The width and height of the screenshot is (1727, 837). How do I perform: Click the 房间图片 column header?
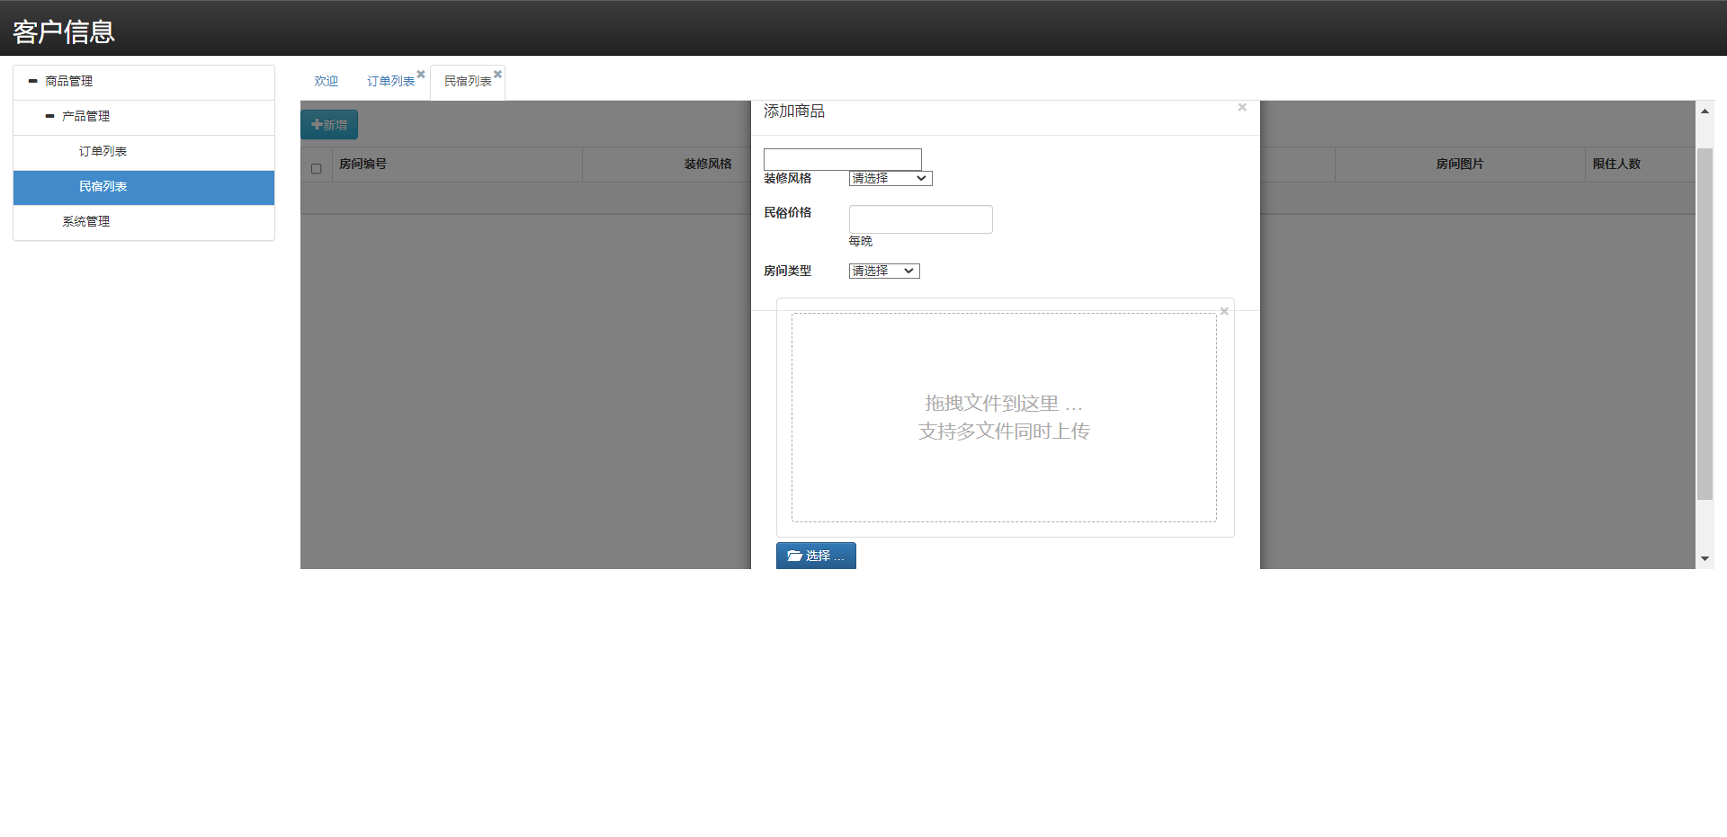click(x=1460, y=165)
